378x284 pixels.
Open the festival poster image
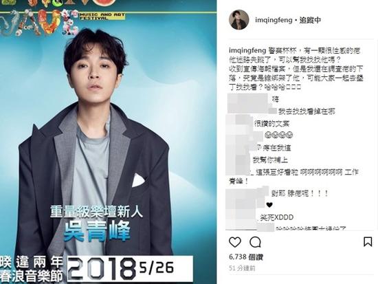[108, 142]
